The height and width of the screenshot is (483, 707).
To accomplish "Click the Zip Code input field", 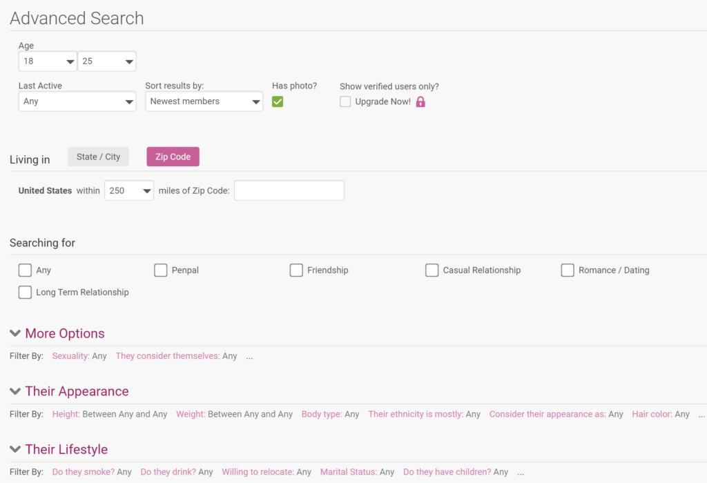I will [x=289, y=190].
